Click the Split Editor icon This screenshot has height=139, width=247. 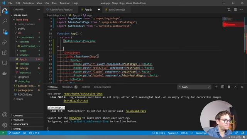coord(235,10)
